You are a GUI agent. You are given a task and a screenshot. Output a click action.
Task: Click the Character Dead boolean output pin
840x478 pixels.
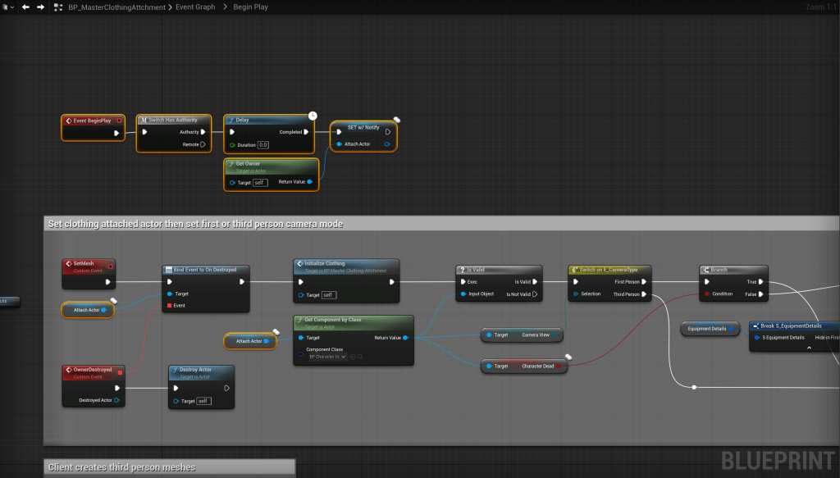559,366
